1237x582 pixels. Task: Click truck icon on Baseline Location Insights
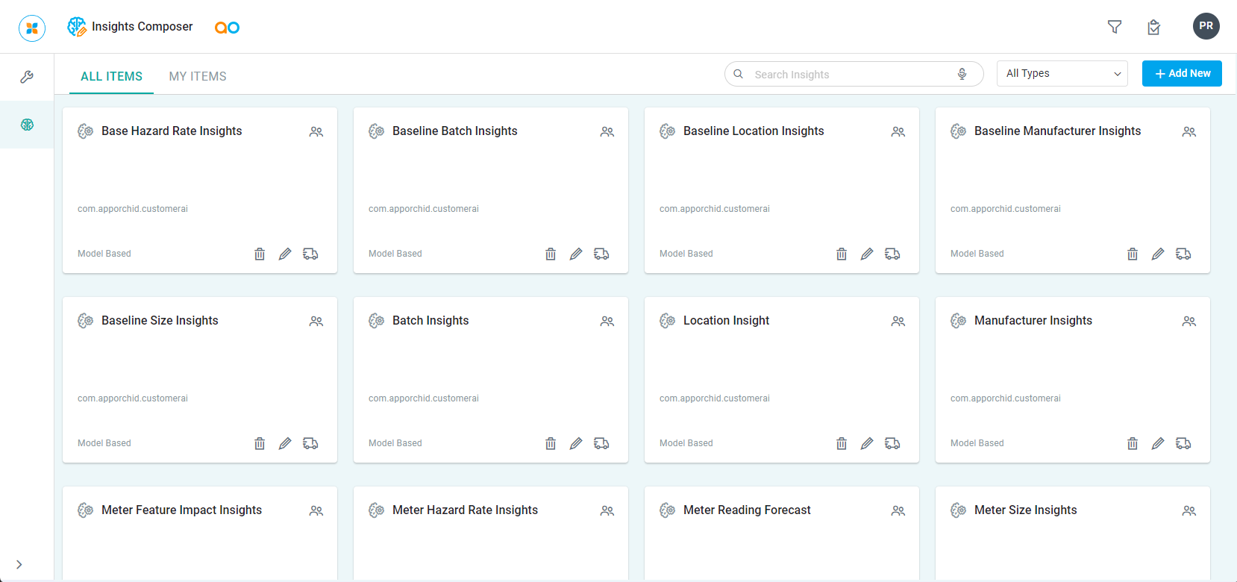[x=892, y=254]
